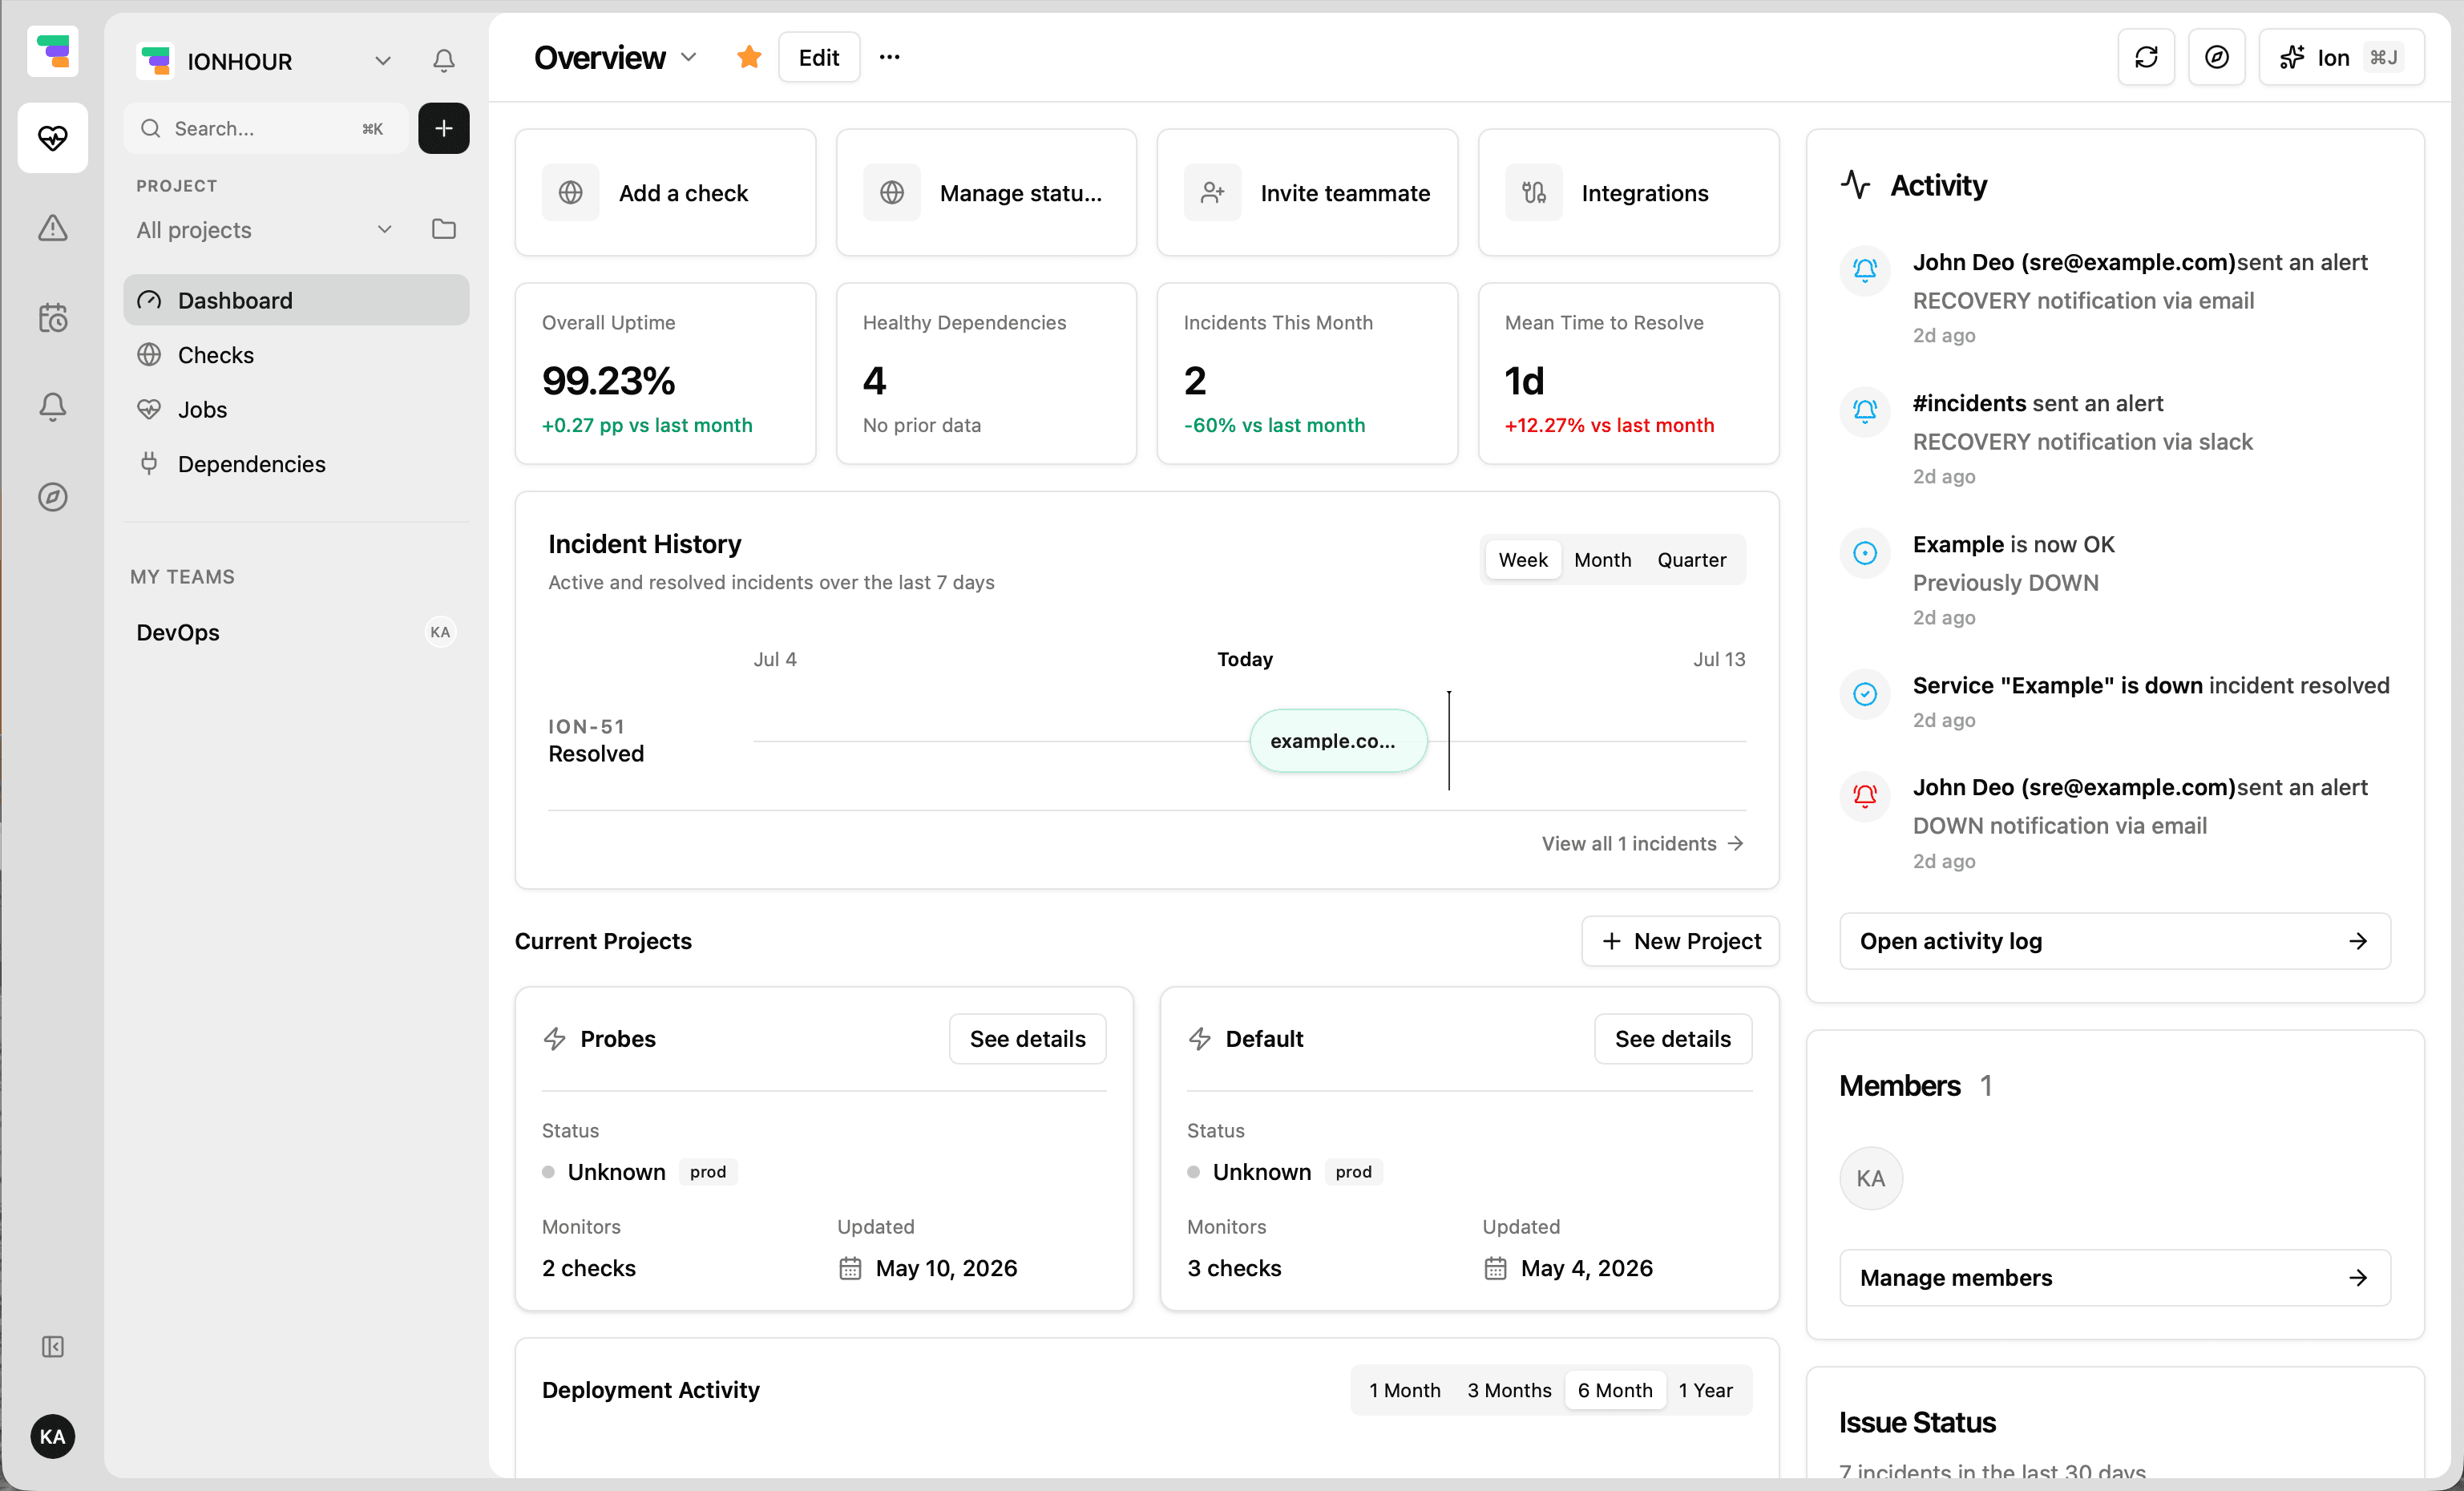Click "#incidents sent an alert" activity entry

click(x=2115, y=439)
